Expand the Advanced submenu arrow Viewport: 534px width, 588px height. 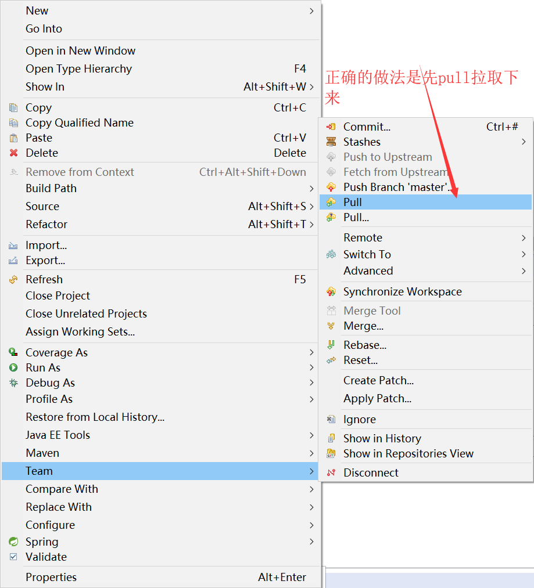click(x=524, y=270)
